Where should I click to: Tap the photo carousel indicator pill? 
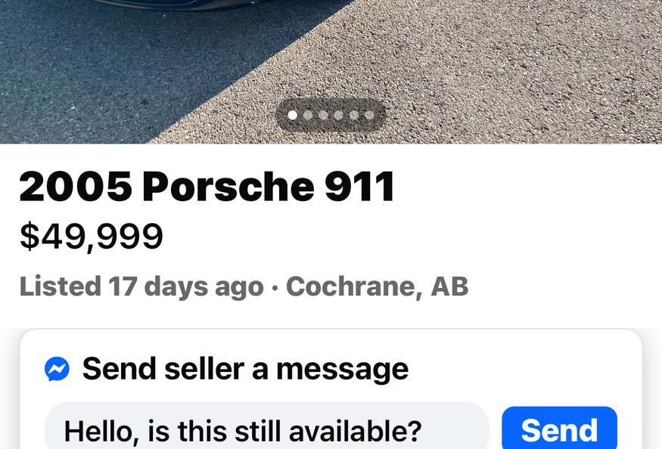click(331, 115)
